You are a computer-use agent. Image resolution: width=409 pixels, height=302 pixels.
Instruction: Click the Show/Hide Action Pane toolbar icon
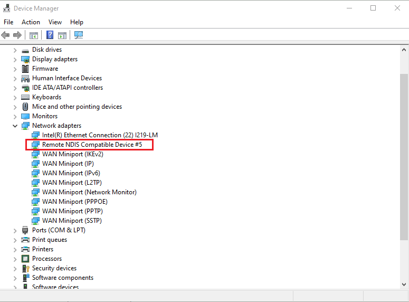tap(62, 35)
